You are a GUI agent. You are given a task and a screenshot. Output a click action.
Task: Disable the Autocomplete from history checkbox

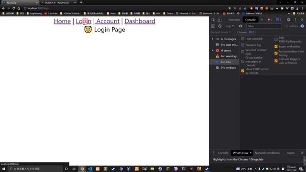click(x=276, y=53)
